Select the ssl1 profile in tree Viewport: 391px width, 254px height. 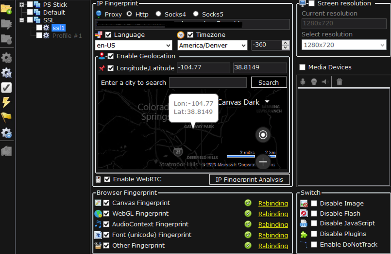[x=58, y=28]
